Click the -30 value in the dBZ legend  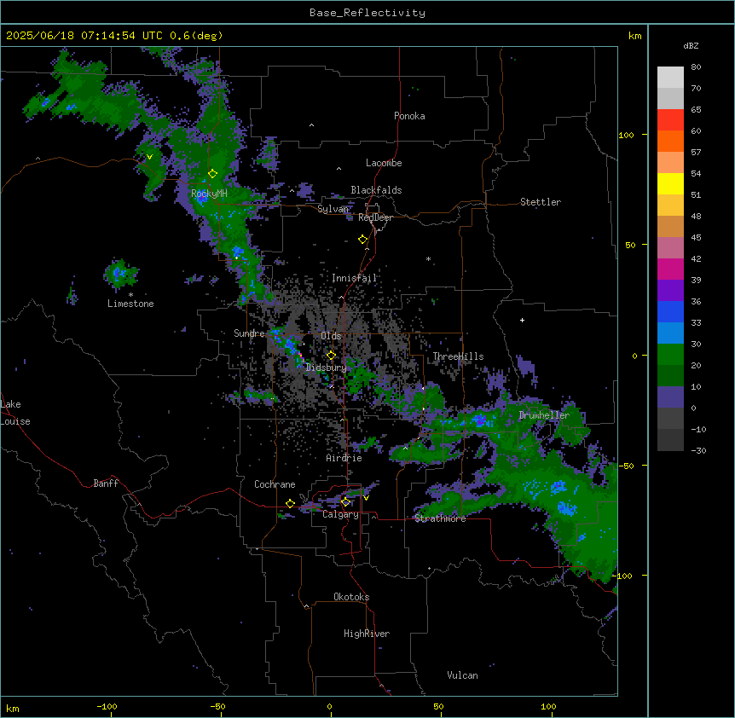[698, 450]
